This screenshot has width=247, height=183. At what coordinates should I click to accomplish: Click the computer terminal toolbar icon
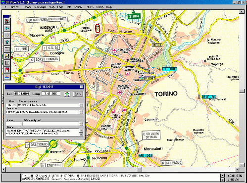pos(7,56)
